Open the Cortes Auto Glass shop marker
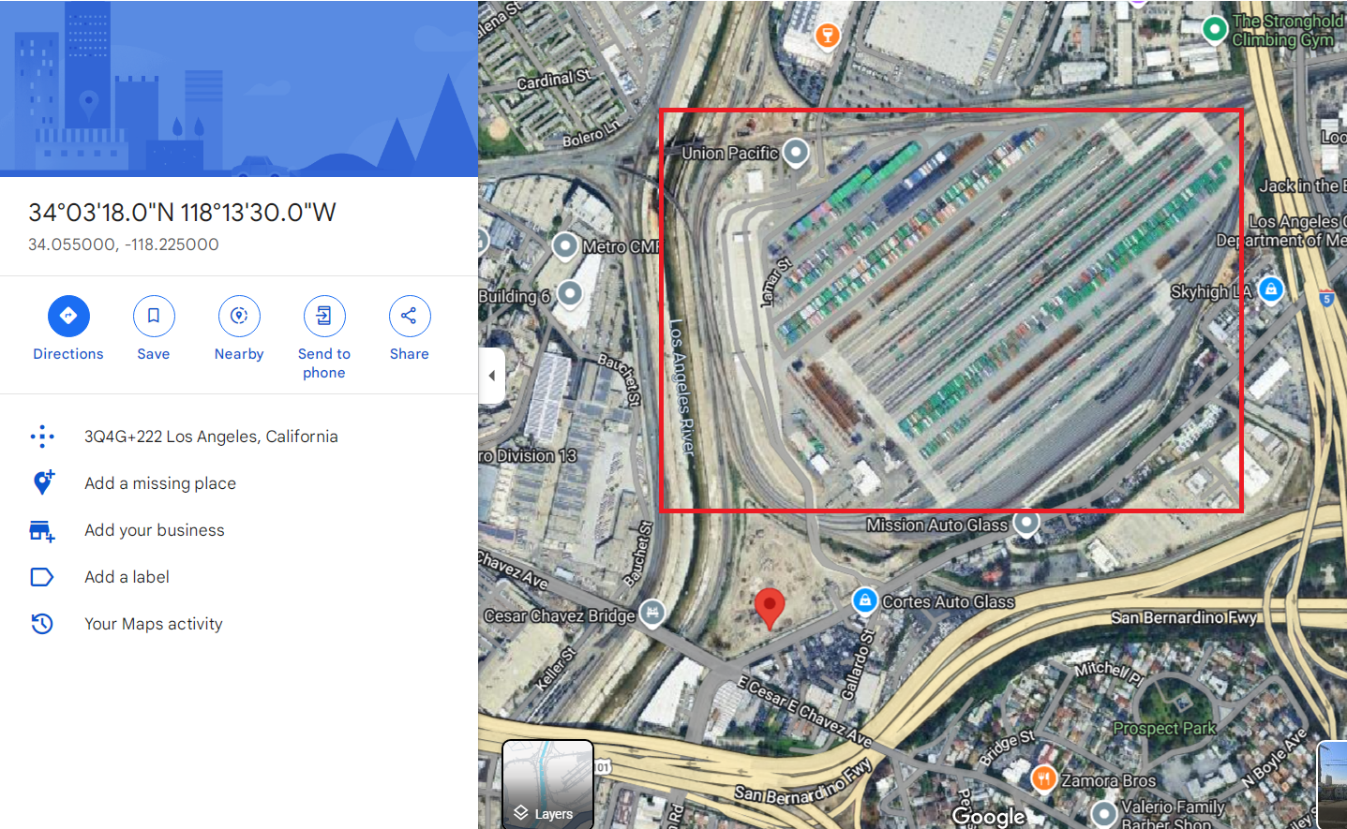Screen dimensions: 1347x829 (865, 600)
